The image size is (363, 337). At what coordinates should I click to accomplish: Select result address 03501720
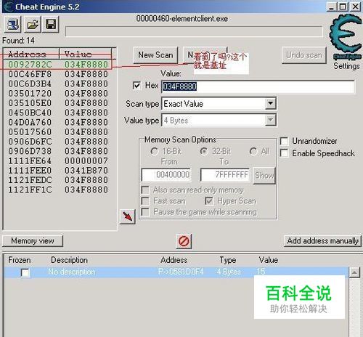tap(30, 94)
